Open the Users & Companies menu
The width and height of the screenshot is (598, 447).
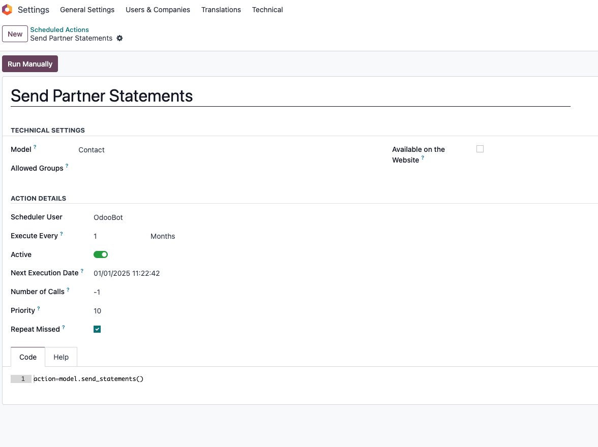pyautogui.click(x=158, y=10)
